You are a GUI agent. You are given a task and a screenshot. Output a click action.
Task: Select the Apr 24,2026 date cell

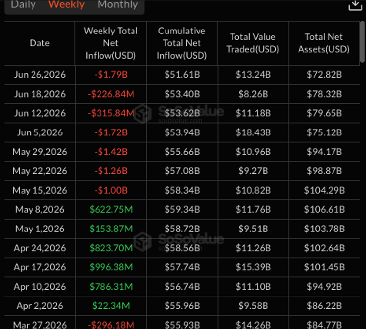click(40, 248)
